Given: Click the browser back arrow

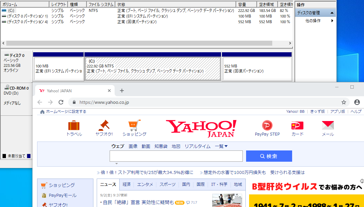Looking at the screenshot, I should pos(40,102).
